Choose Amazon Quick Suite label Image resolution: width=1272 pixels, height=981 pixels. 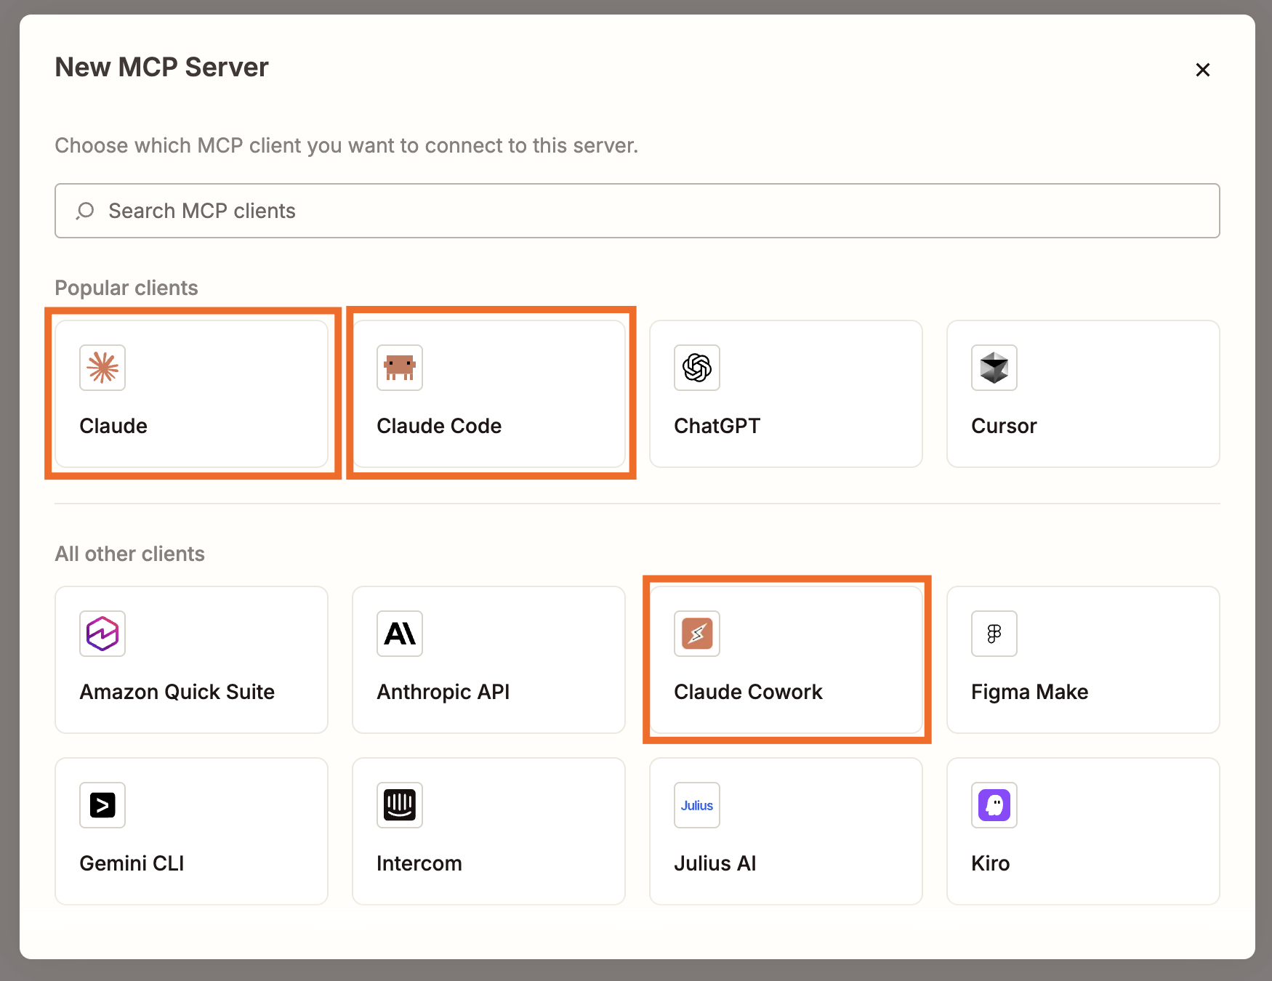pyautogui.click(x=177, y=692)
